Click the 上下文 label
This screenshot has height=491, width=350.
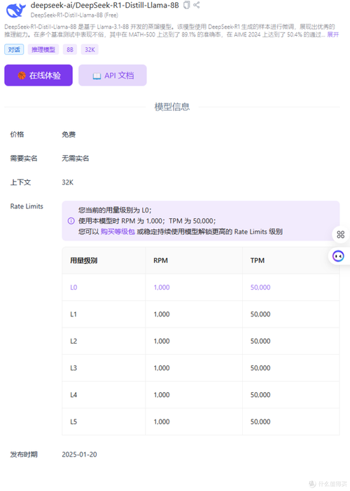point(20,182)
